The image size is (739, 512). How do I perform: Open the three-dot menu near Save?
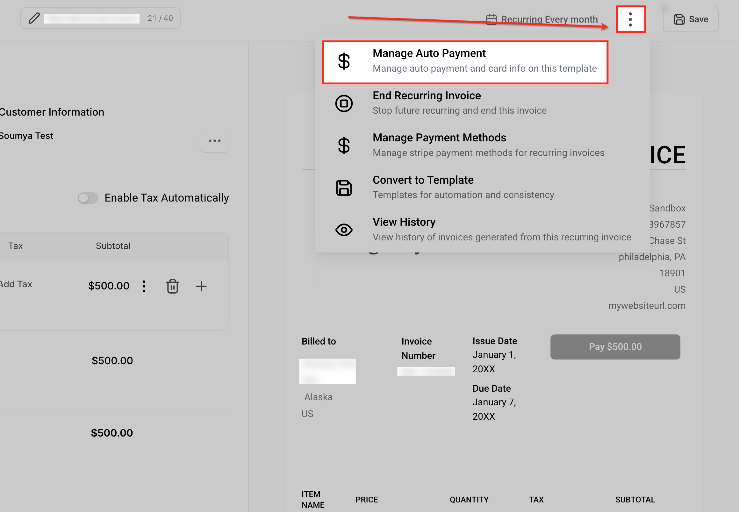(x=630, y=19)
